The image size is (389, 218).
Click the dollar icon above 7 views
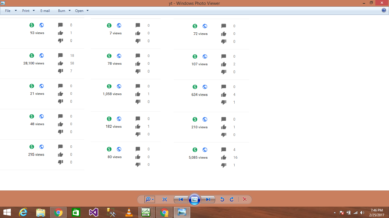point(109,25)
